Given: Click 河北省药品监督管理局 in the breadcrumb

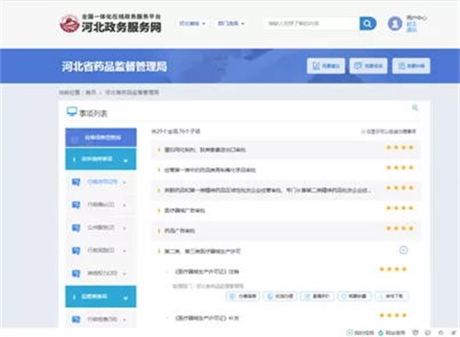Looking at the screenshot, I should point(132,92).
